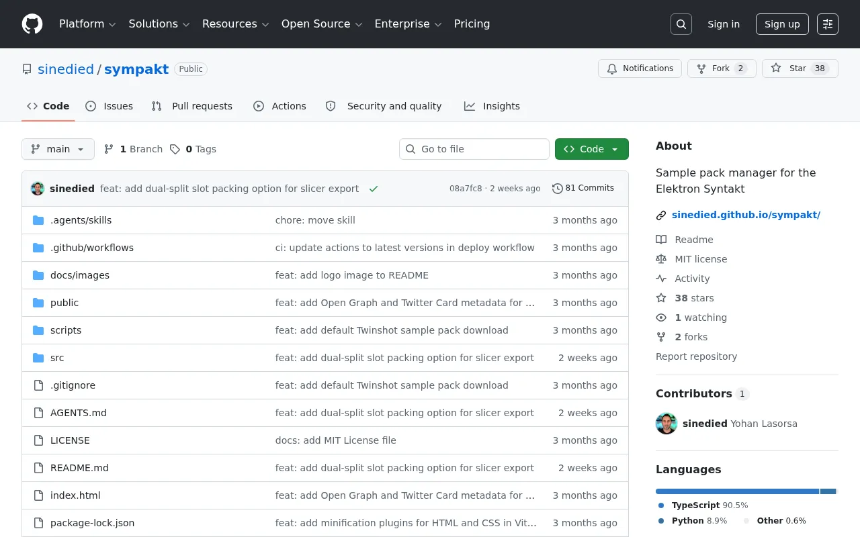This screenshot has height=537, width=860.
Task: Open commit message 'chore: move skill'
Action: click(x=315, y=220)
